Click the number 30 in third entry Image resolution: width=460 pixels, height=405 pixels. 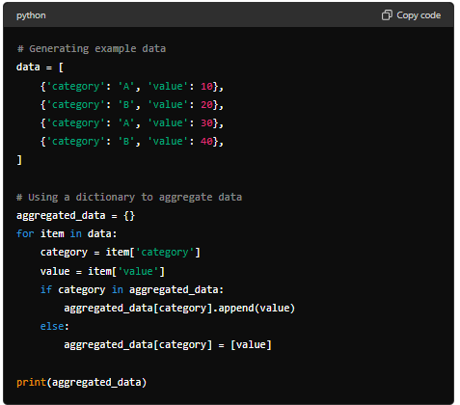(x=206, y=122)
